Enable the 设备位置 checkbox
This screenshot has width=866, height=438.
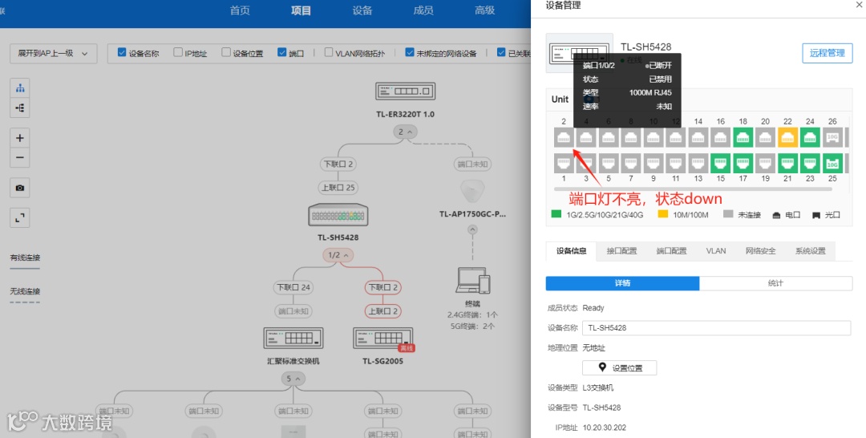point(226,52)
